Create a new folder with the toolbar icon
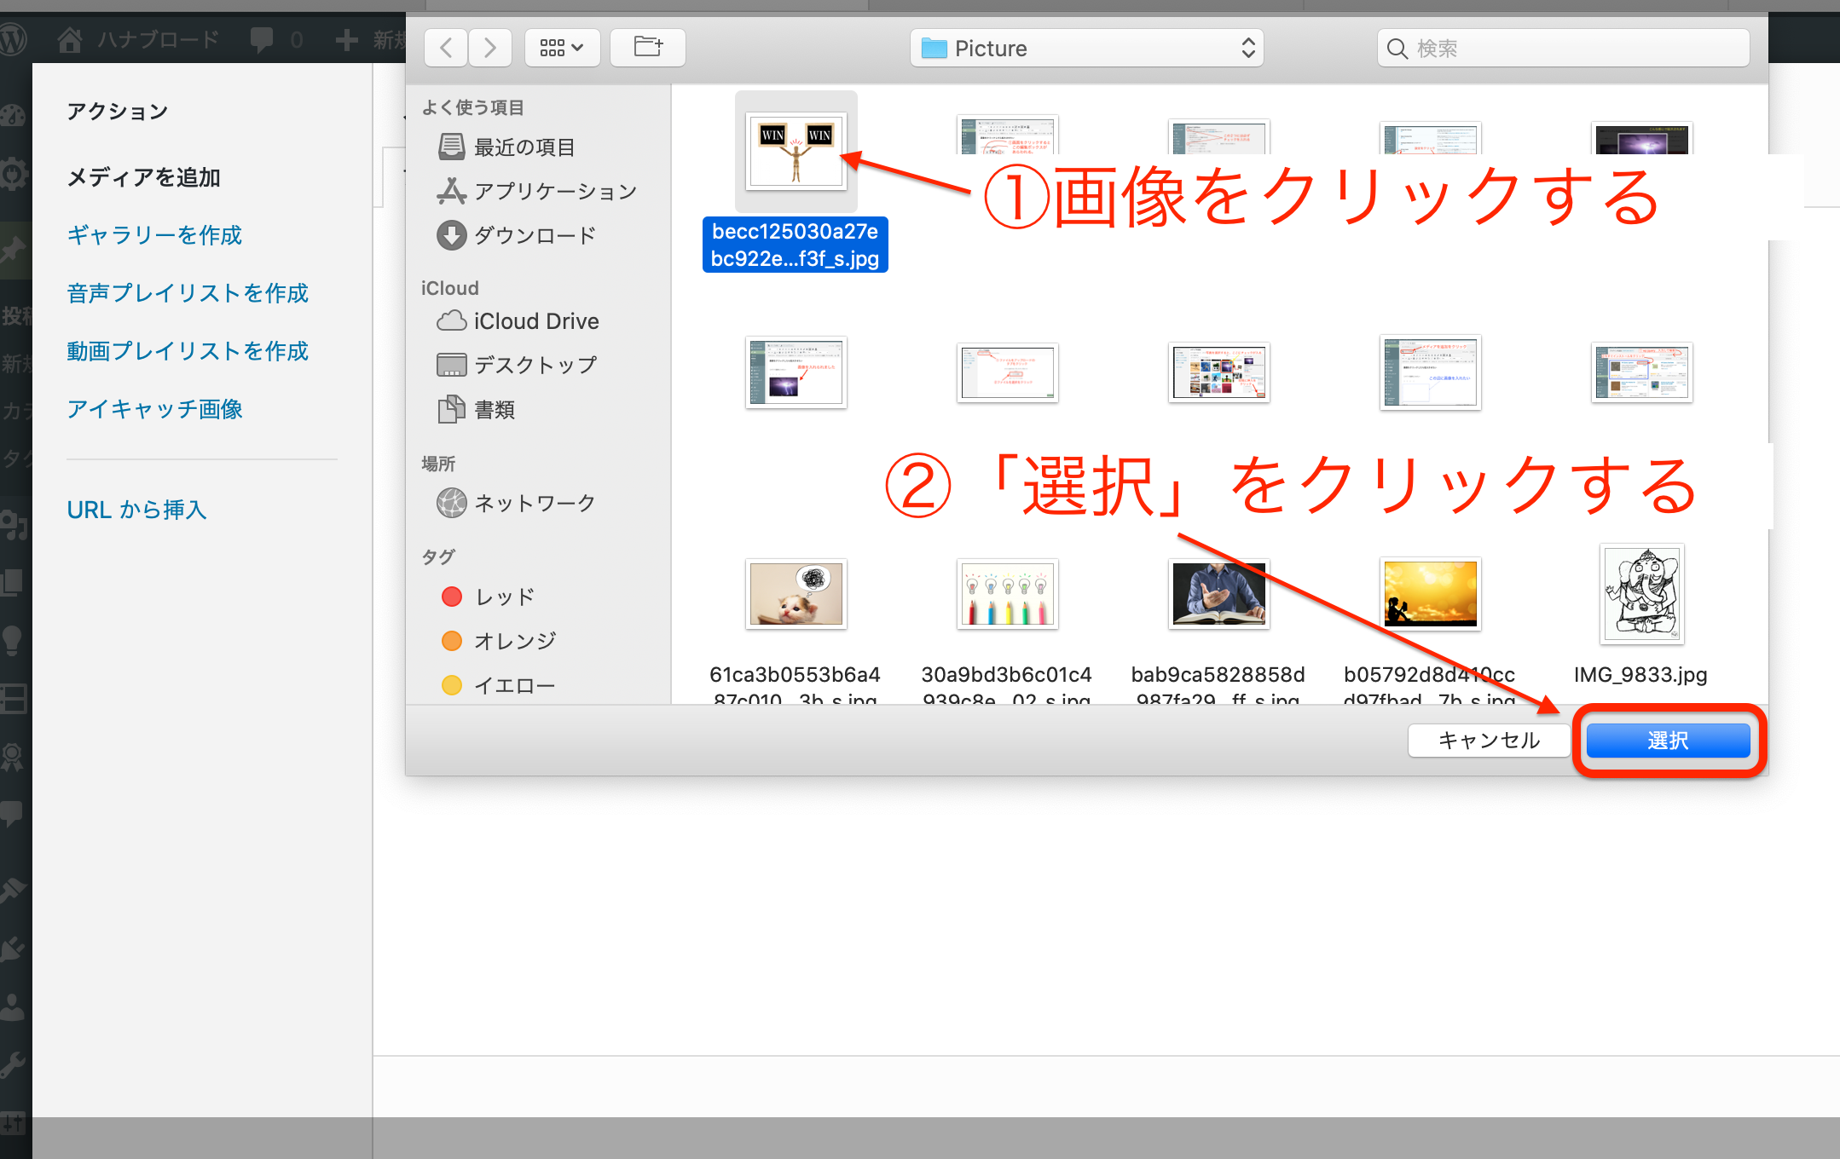The image size is (1840, 1159). tap(648, 48)
